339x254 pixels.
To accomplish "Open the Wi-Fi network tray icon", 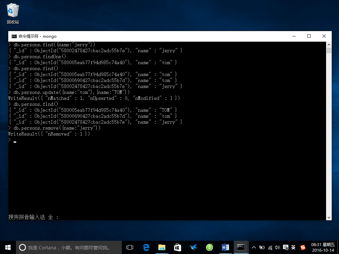I will coord(270,247).
